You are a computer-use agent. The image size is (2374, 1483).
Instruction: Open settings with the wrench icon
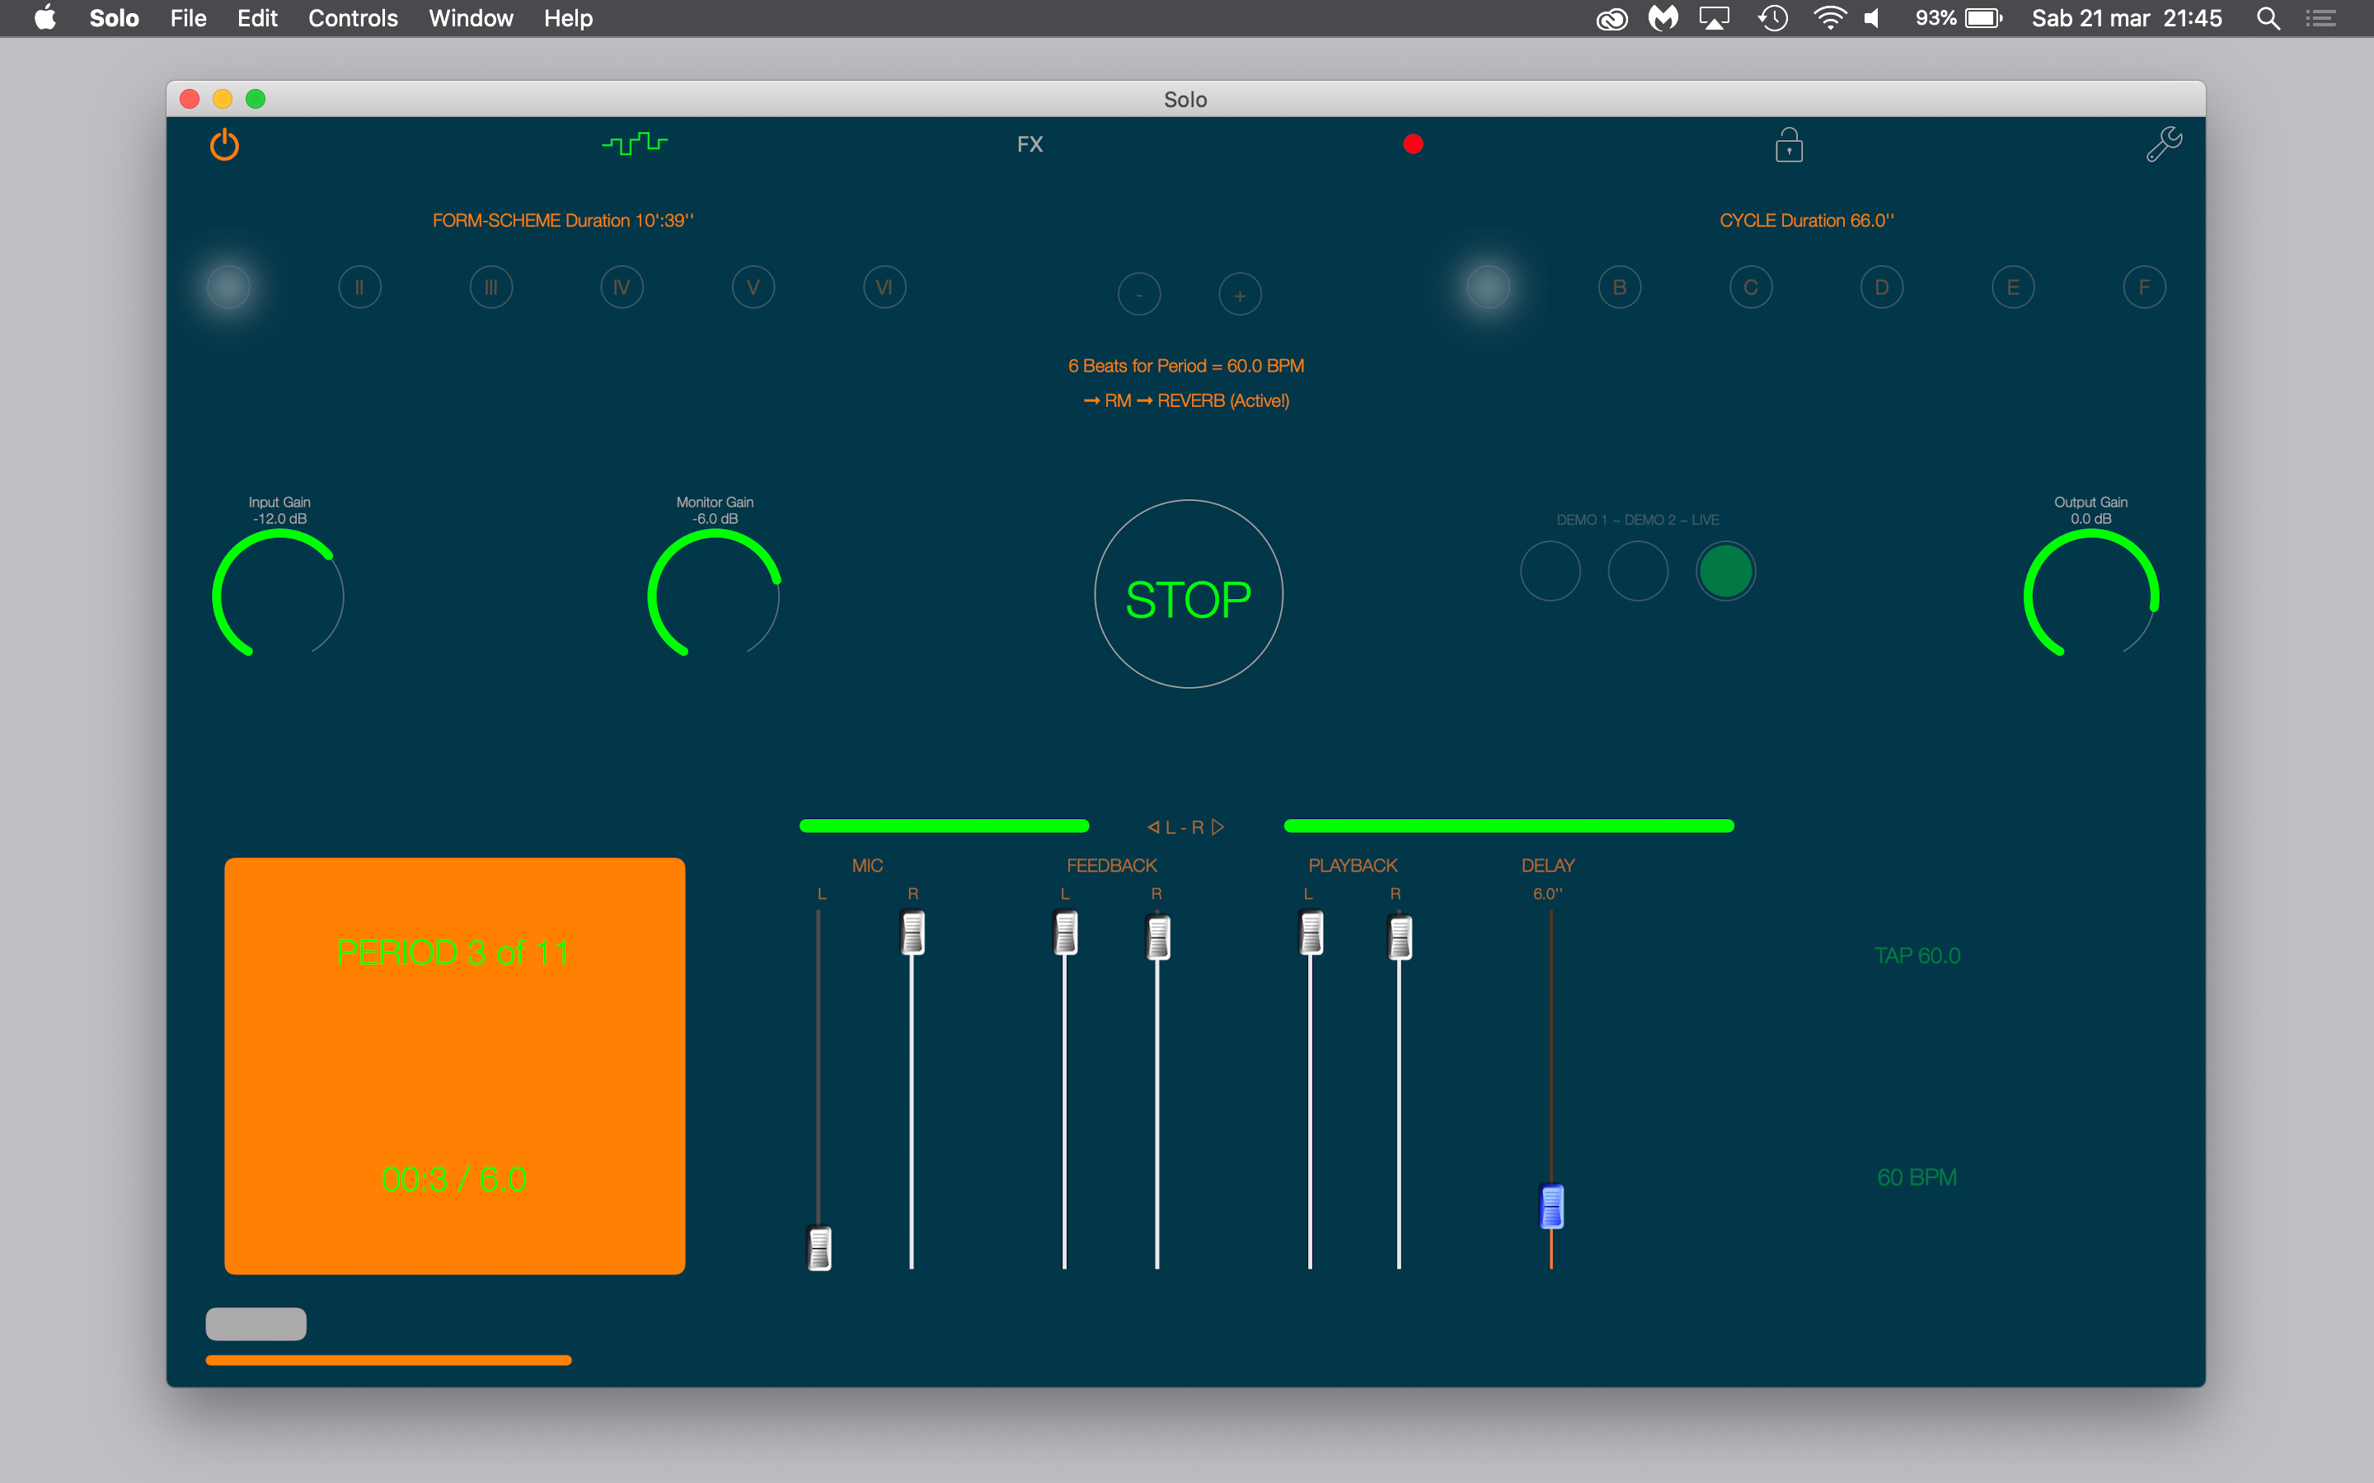pos(2163,144)
